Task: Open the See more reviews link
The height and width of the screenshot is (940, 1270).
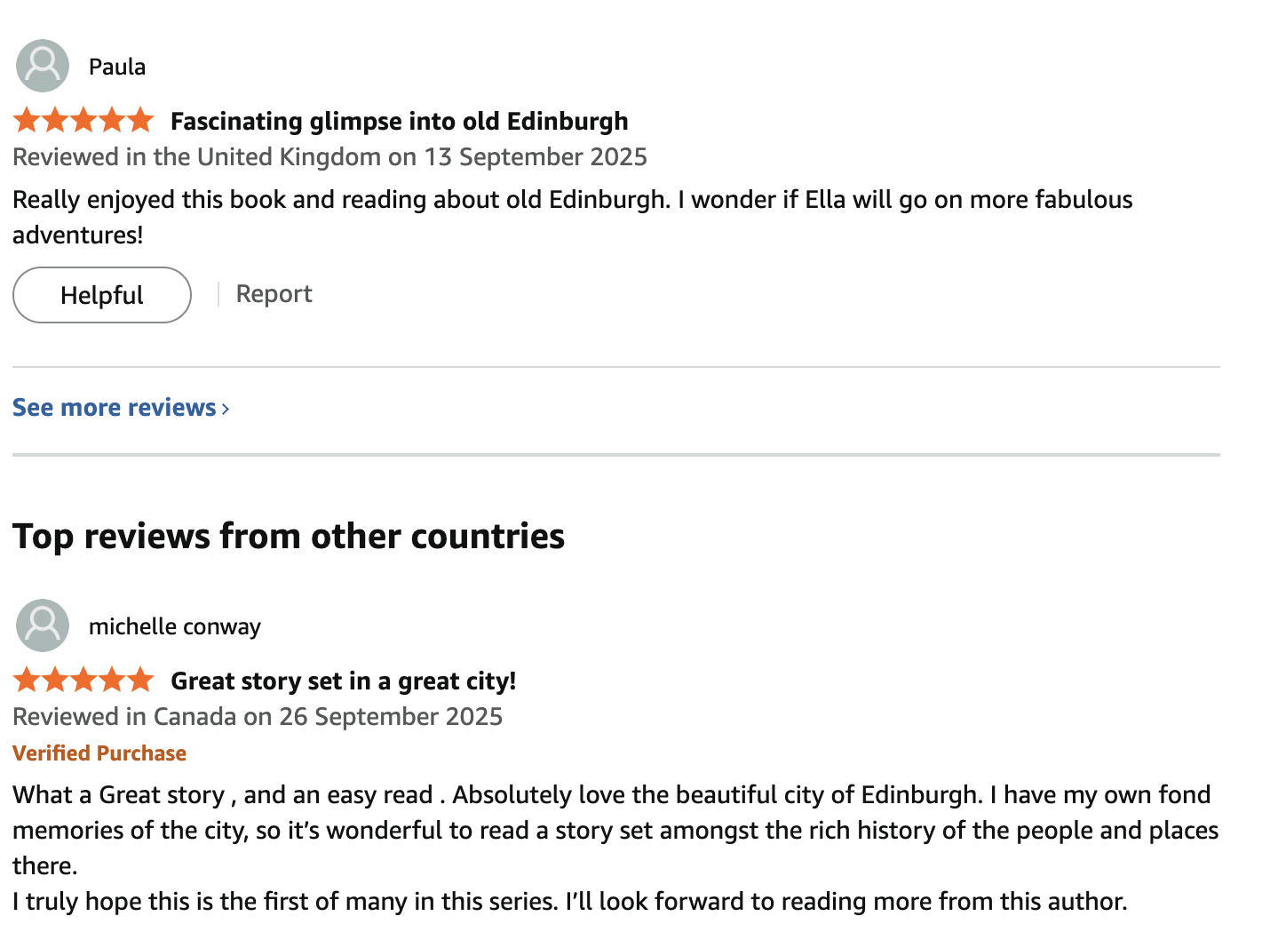Action: pos(115,407)
